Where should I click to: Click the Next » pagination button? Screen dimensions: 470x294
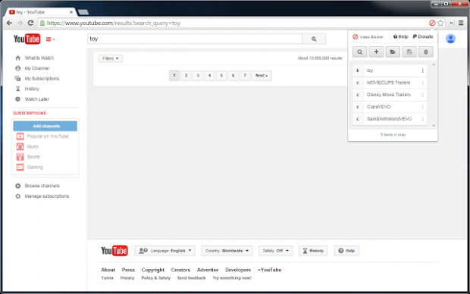coord(262,76)
